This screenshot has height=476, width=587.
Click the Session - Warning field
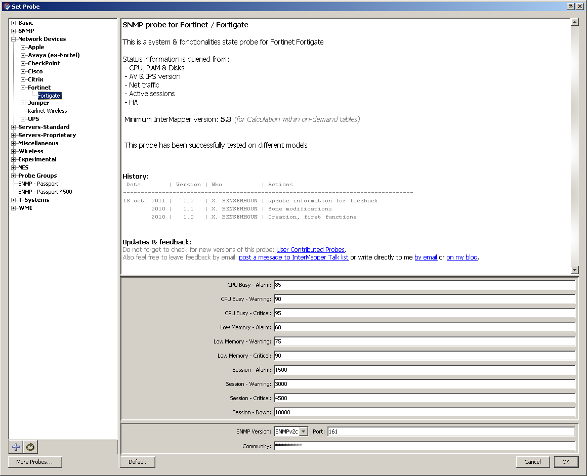[x=424, y=384]
